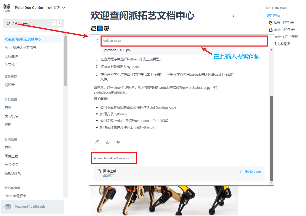Open 遥控器 page in the sidebar

pyautogui.click(x=10, y=85)
